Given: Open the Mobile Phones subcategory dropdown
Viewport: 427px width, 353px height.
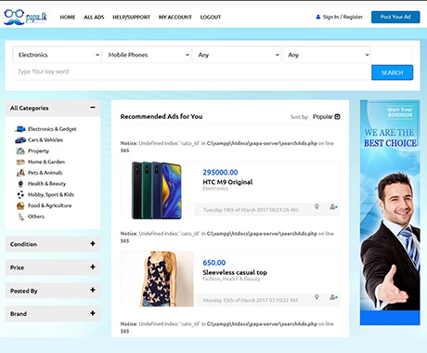Looking at the screenshot, I should coord(147,55).
